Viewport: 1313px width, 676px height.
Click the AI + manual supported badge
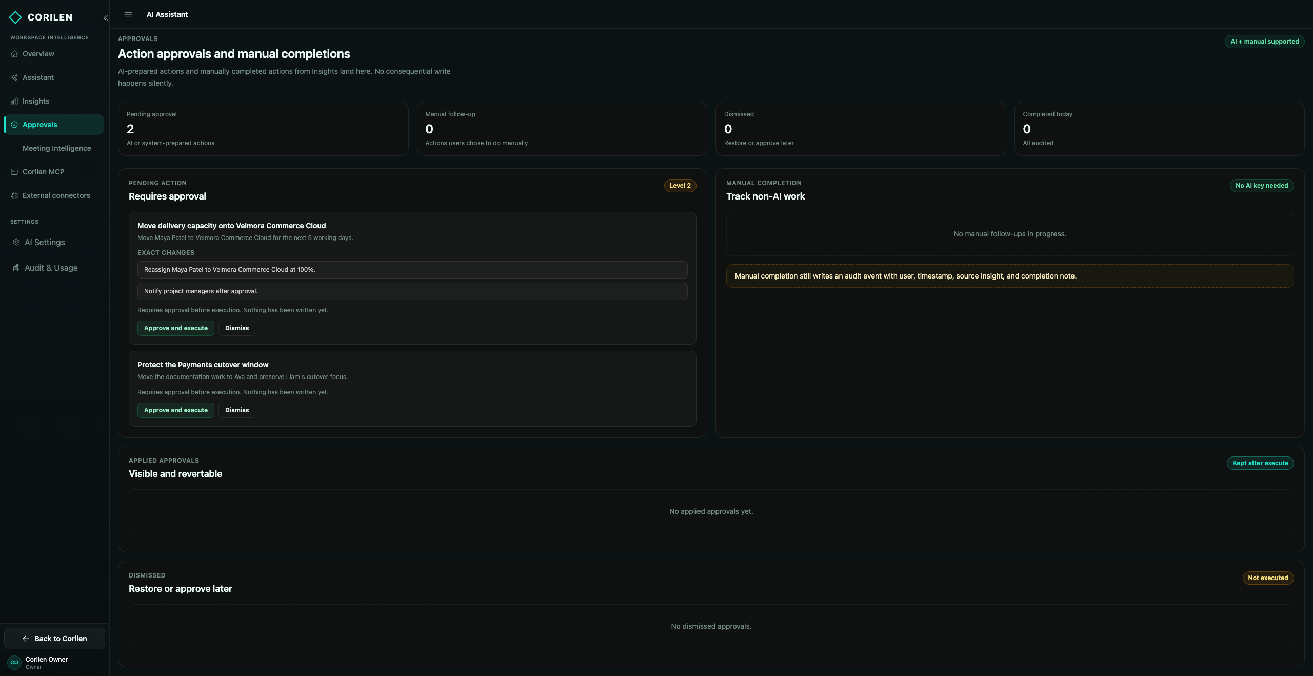1264,42
